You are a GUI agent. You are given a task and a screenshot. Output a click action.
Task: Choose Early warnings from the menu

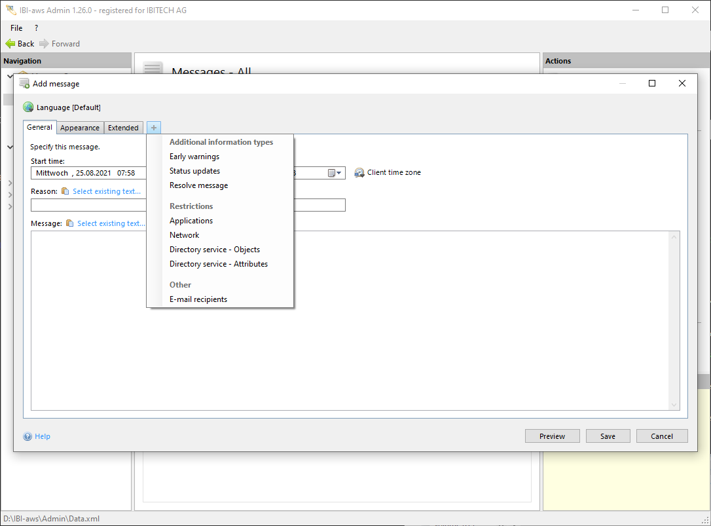(194, 157)
